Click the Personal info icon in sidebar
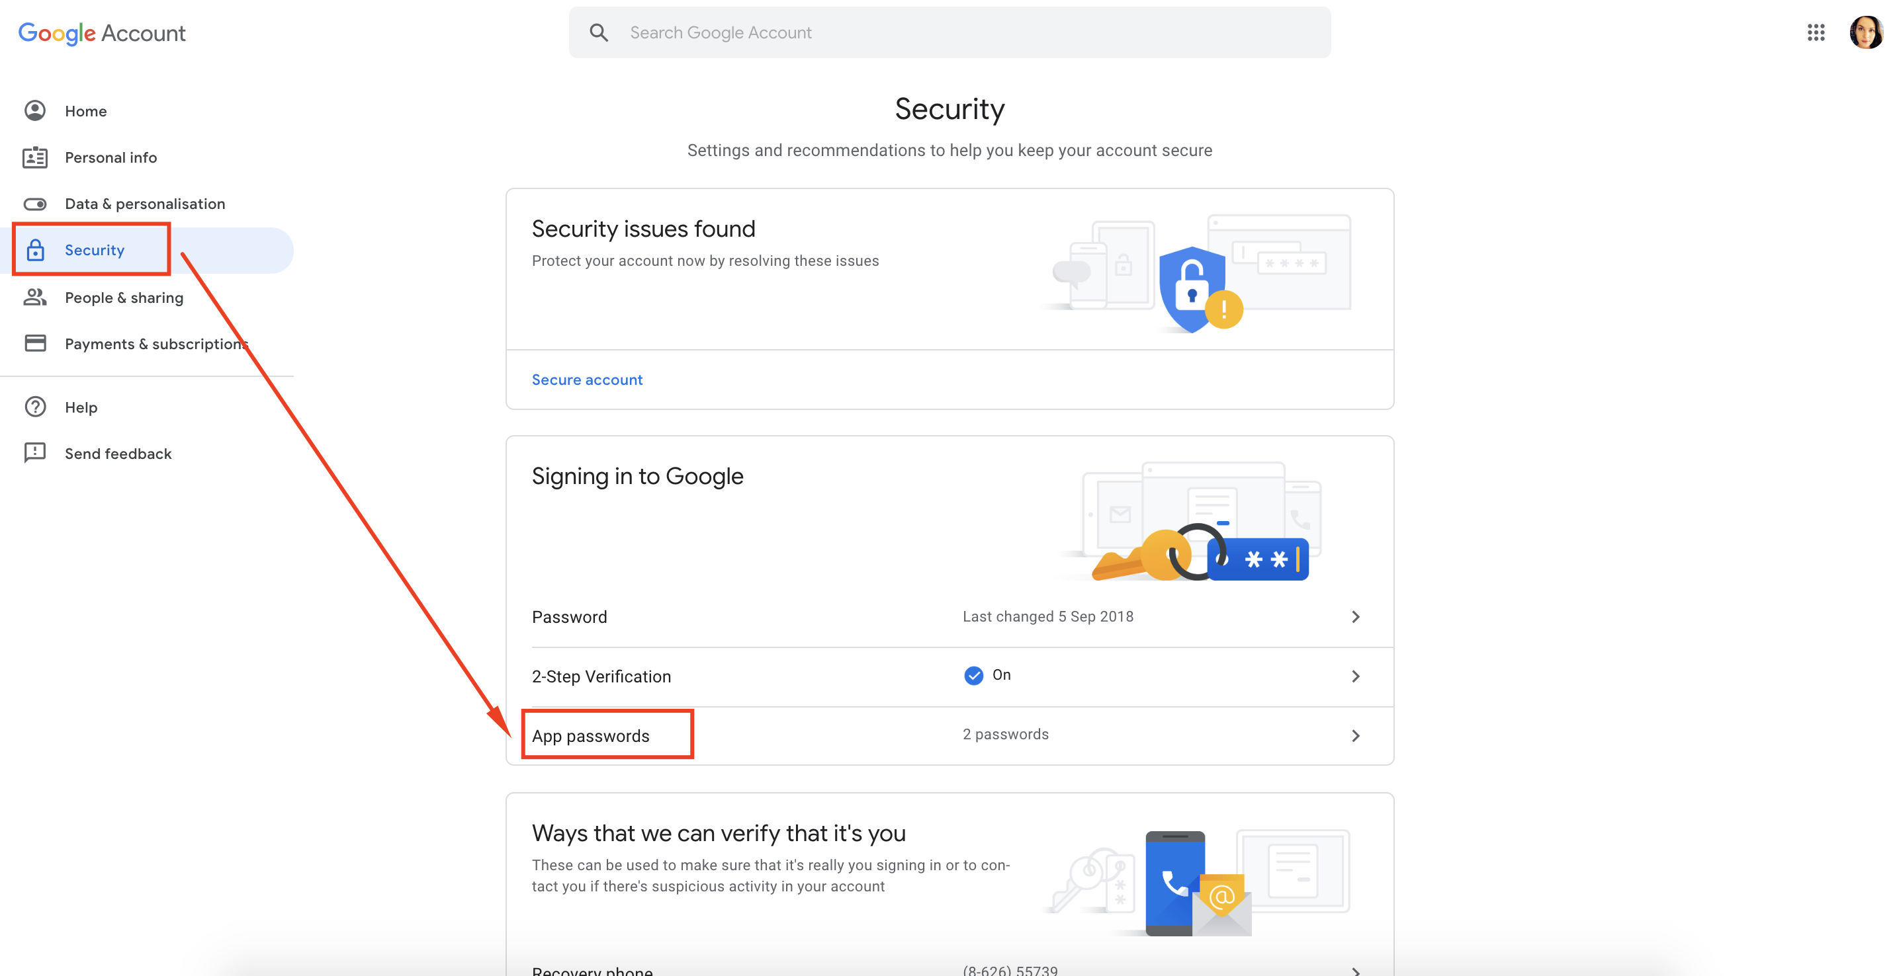This screenshot has width=1899, height=976. click(x=35, y=157)
